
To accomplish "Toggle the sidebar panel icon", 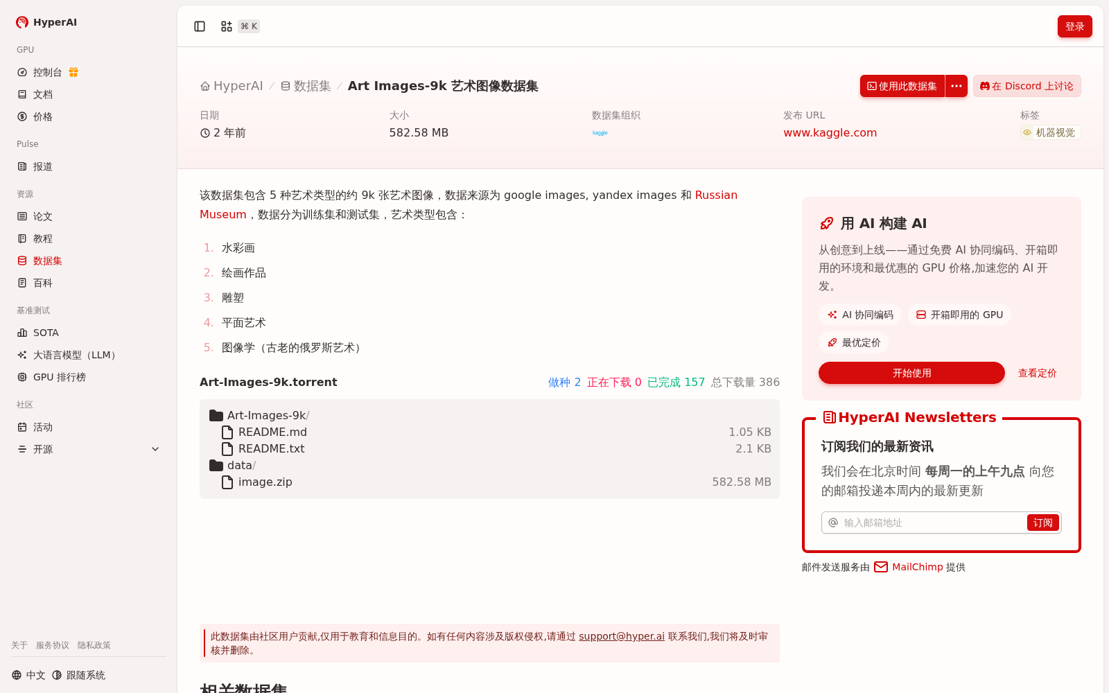I will tap(200, 26).
